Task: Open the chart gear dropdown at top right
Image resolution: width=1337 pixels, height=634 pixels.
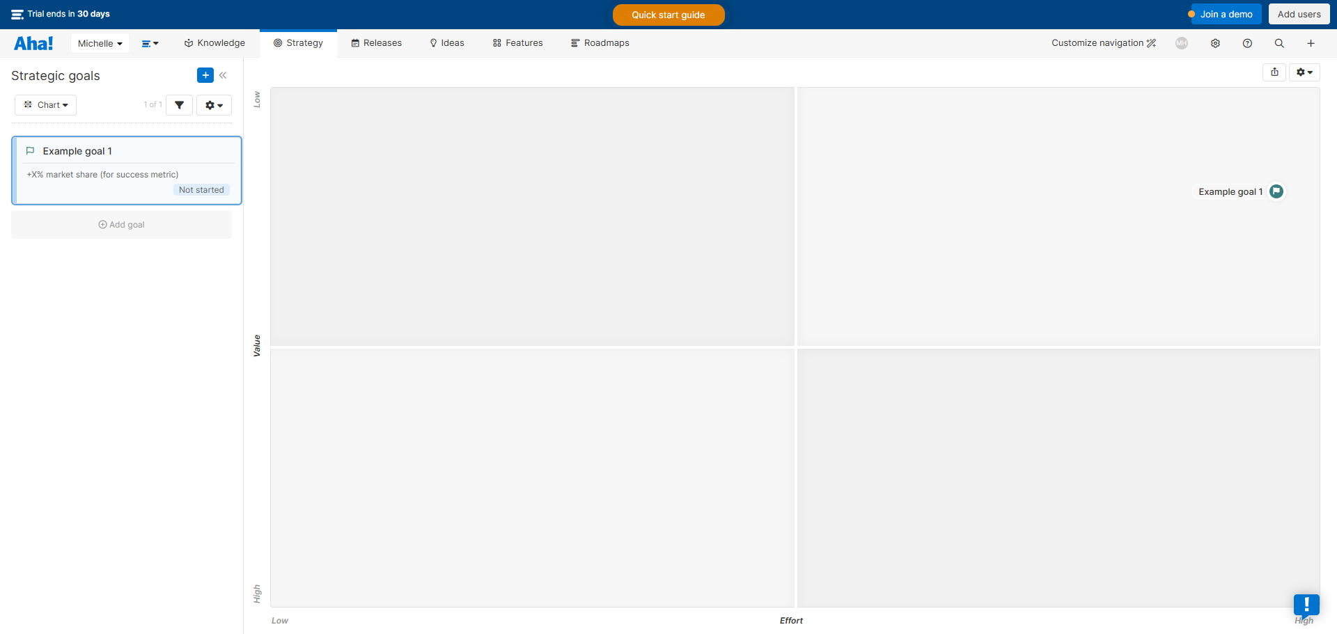Action: click(x=1304, y=72)
